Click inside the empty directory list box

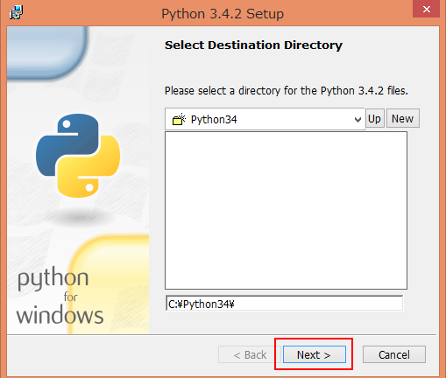(286, 210)
